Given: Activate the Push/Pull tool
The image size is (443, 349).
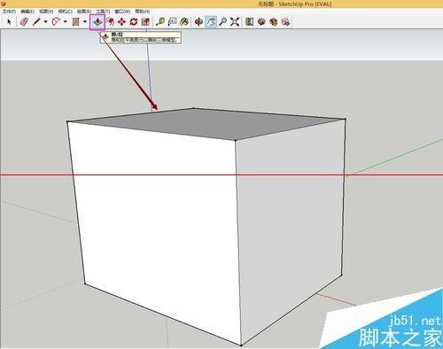Looking at the screenshot, I should point(97,22).
